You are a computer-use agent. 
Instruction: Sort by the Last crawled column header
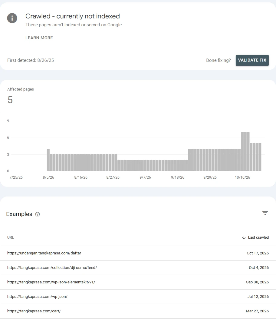pyautogui.click(x=258, y=238)
